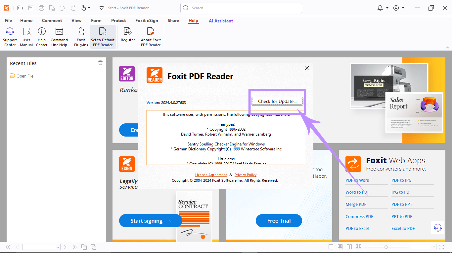This screenshot has height=253, width=452.
Task: Expand the user account dropdown arrow
Action: [403, 8]
